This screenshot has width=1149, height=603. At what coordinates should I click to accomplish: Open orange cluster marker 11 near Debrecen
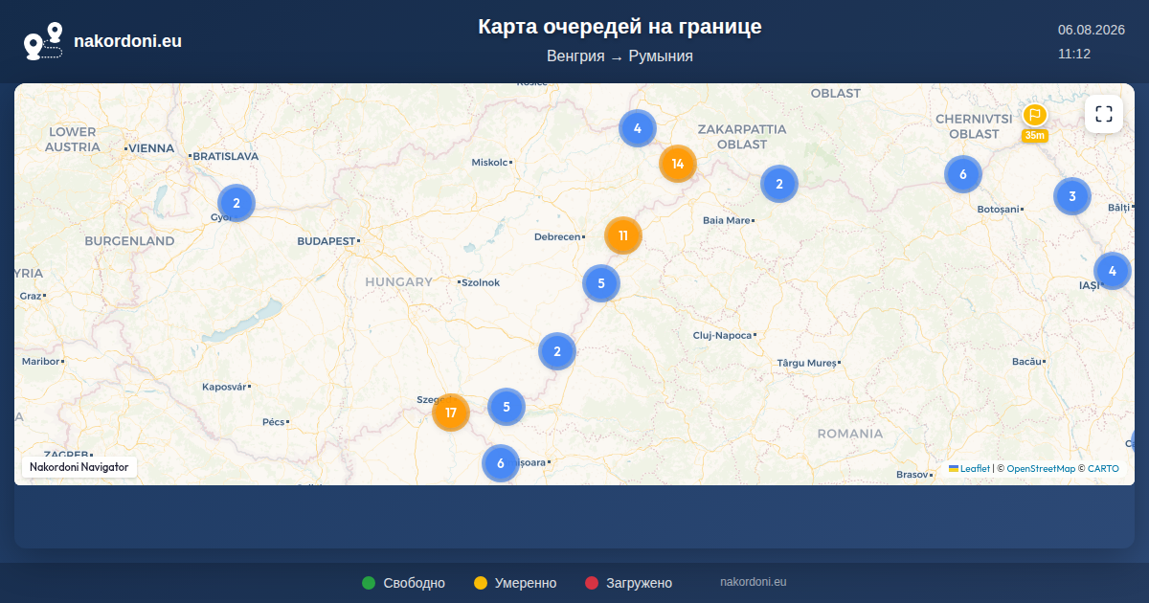coord(623,235)
